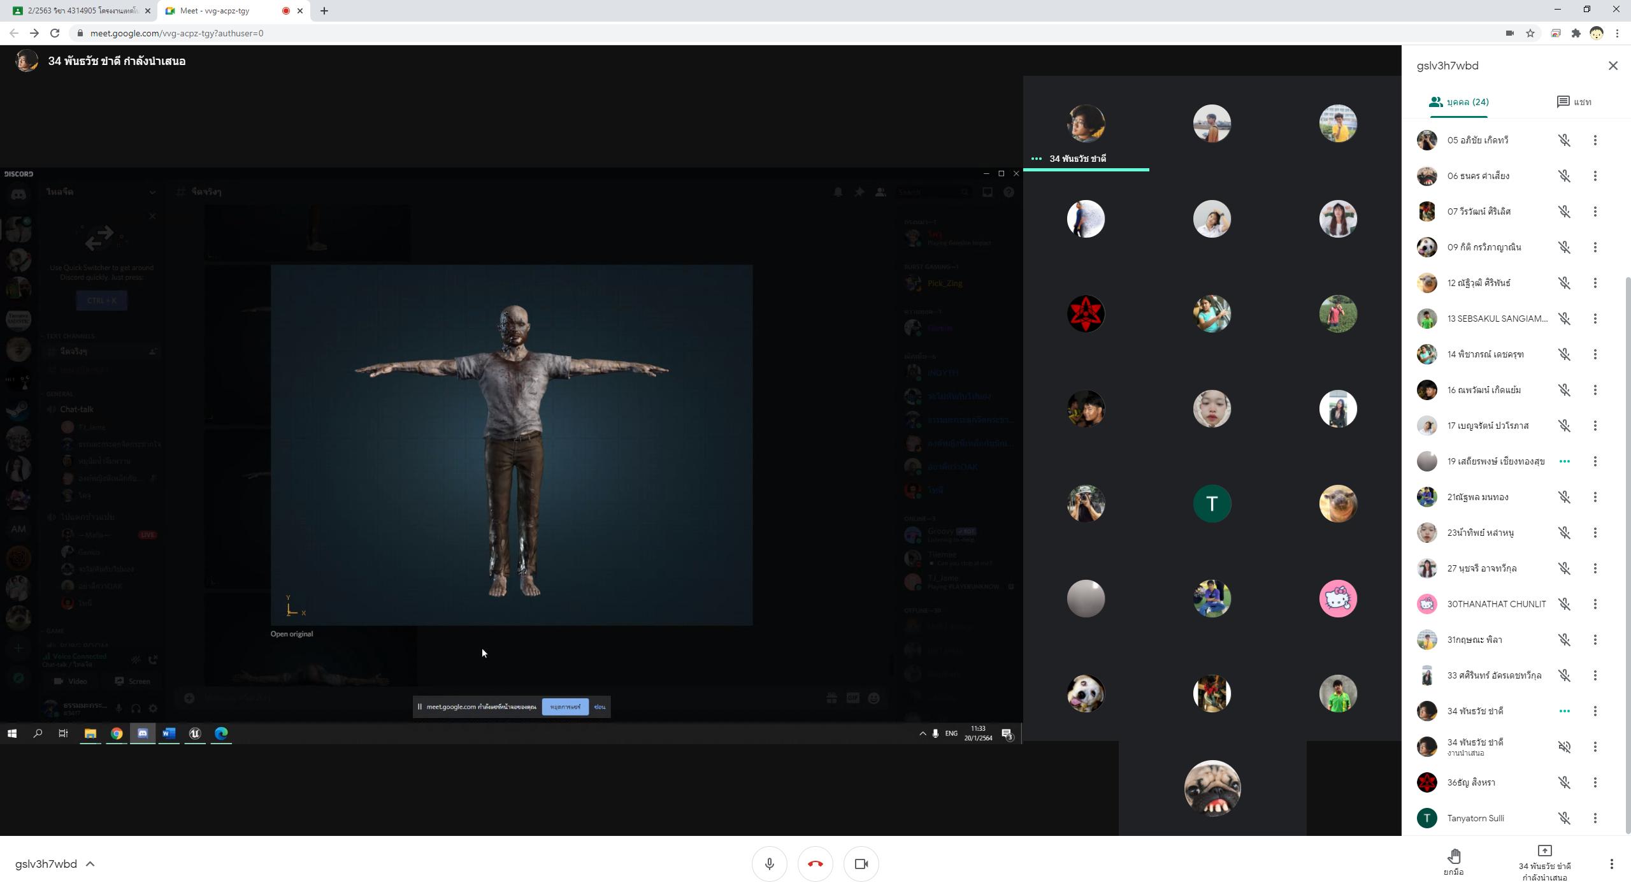Click the red hang up call button
This screenshot has width=1631, height=892.
coord(815,864)
